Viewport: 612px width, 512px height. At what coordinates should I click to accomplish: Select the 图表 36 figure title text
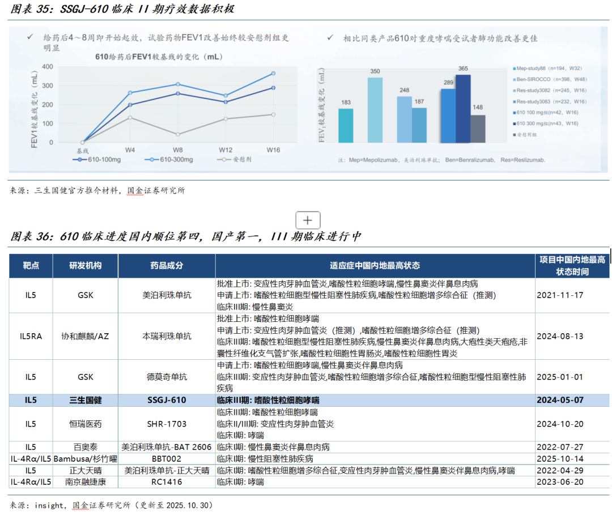click(x=186, y=236)
